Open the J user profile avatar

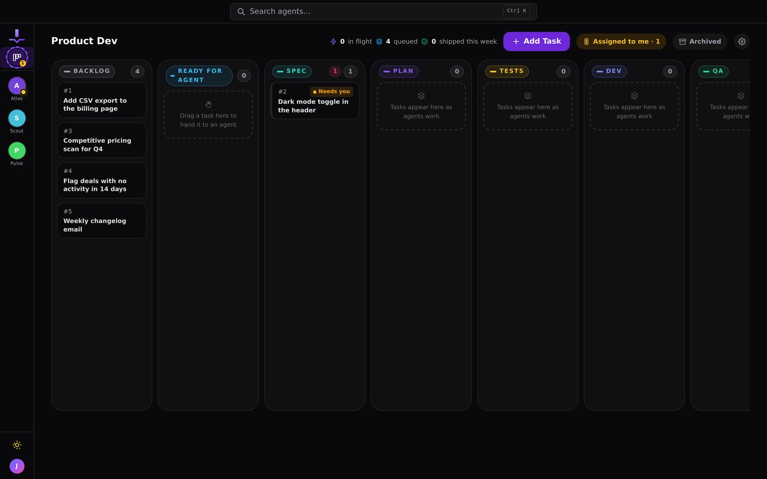(17, 466)
